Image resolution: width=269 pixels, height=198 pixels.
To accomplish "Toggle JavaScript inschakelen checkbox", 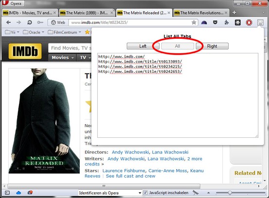I will point(145,193).
